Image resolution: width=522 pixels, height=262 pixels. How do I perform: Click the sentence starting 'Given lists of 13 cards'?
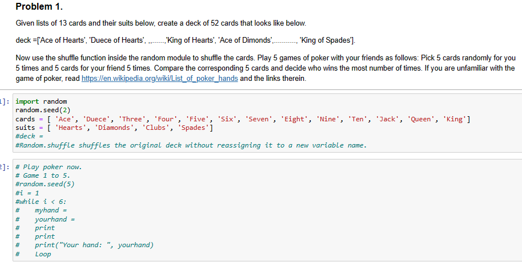161,23
